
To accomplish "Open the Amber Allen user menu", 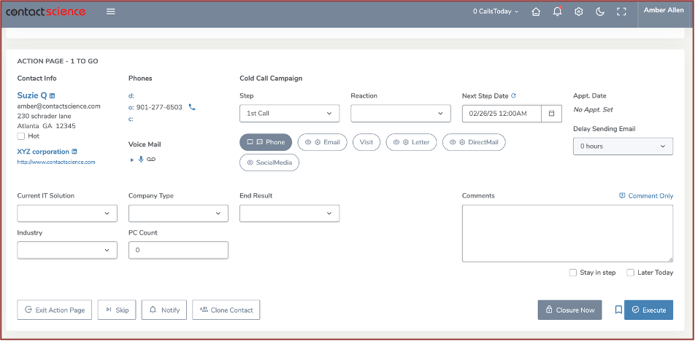I will (664, 10).
